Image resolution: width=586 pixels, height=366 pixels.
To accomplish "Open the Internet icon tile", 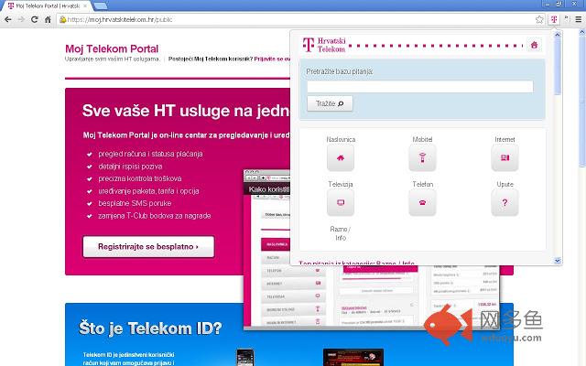I will tap(505, 157).
